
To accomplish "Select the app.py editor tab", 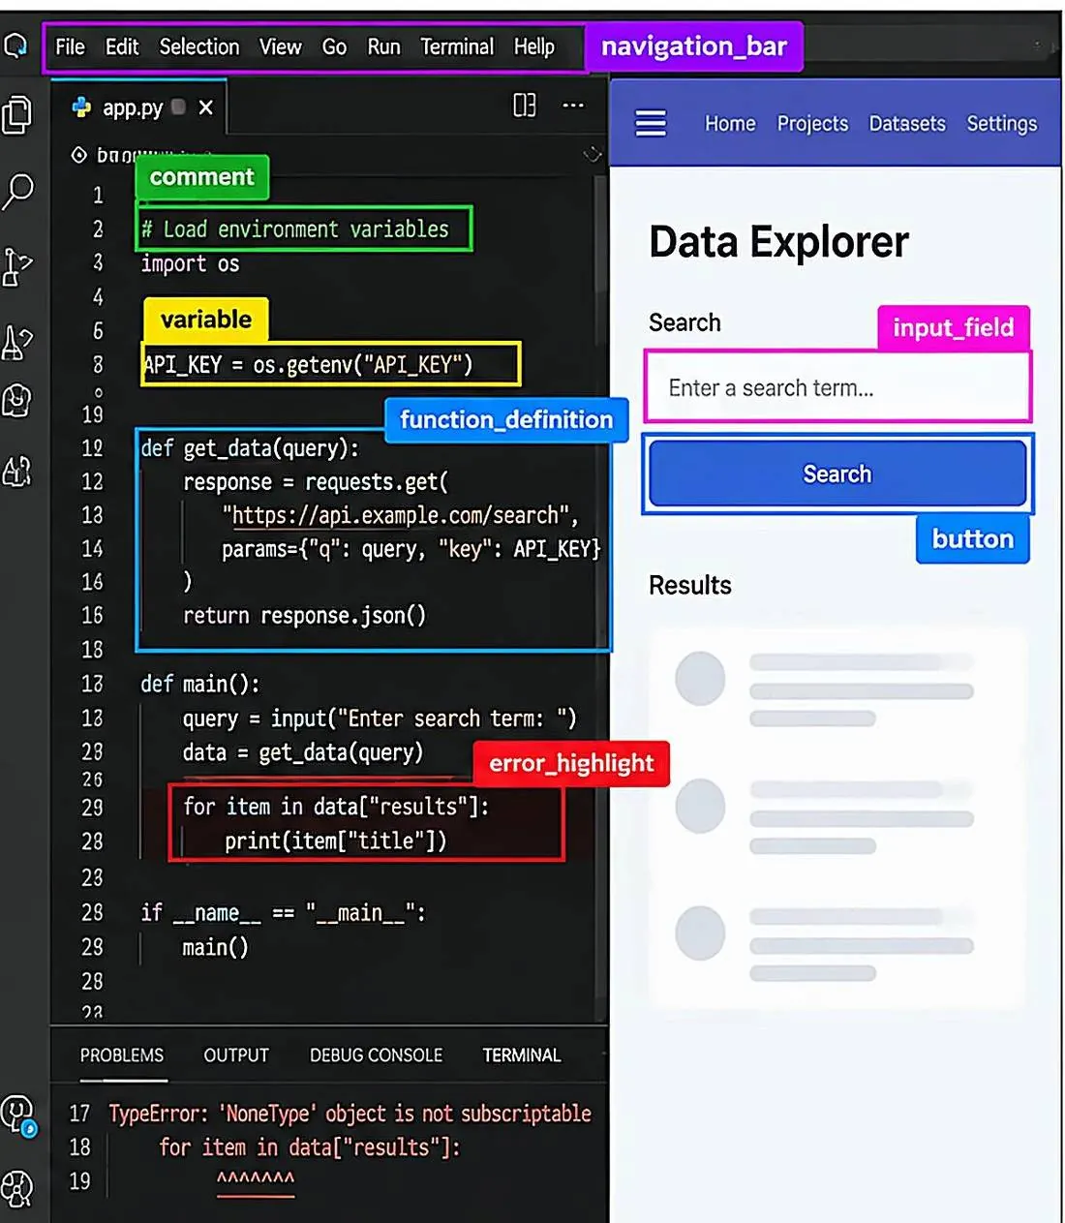I will [138, 107].
